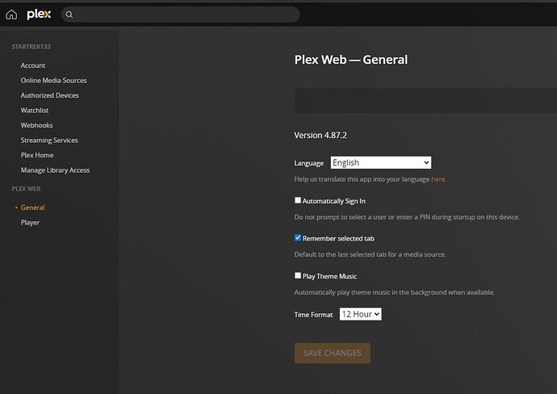Select Watchlist in sidebar
Image resolution: width=557 pixels, height=394 pixels.
(x=35, y=110)
